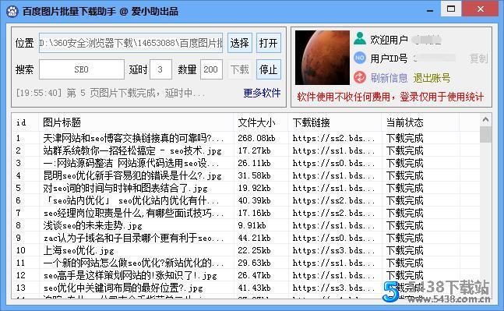Click the 下载链接 column header
This screenshot has height=311, width=504.
pos(335,122)
